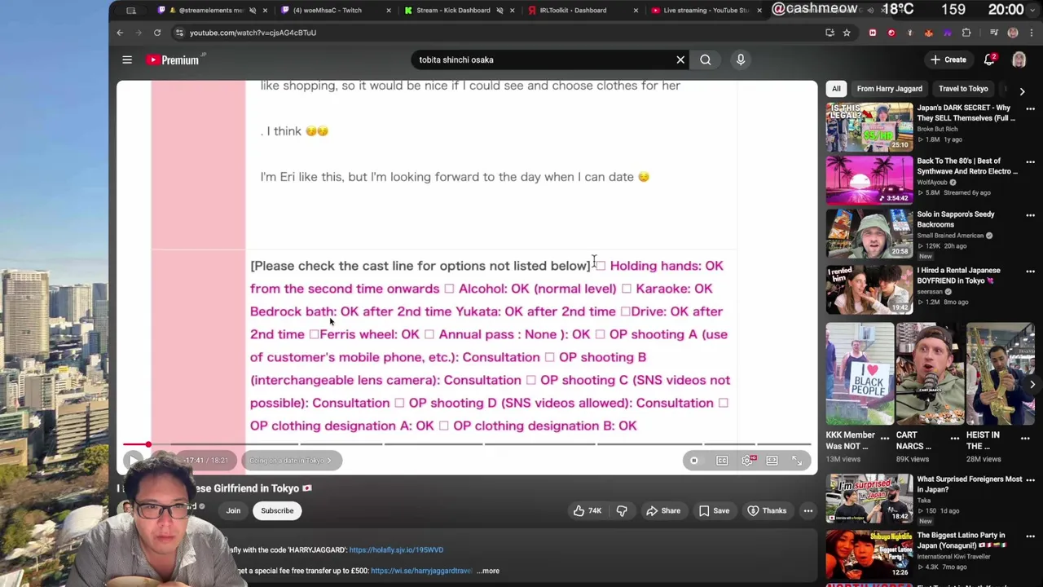Viewport: 1043px width, 587px height.
Task: Show more filter chips with right arrow
Action: pyautogui.click(x=1023, y=90)
